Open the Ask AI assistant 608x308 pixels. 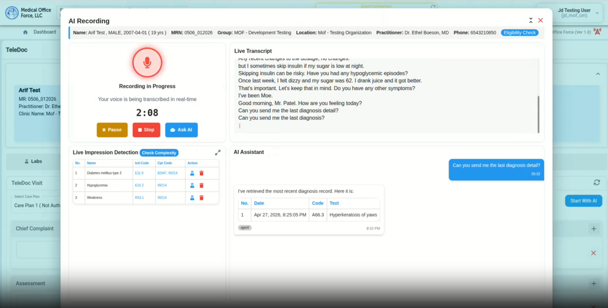pyautogui.click(x=181, y=130)
